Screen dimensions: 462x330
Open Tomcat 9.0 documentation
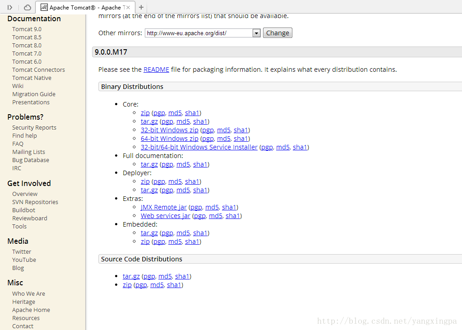pyautogui.click(x=27, y=29)
